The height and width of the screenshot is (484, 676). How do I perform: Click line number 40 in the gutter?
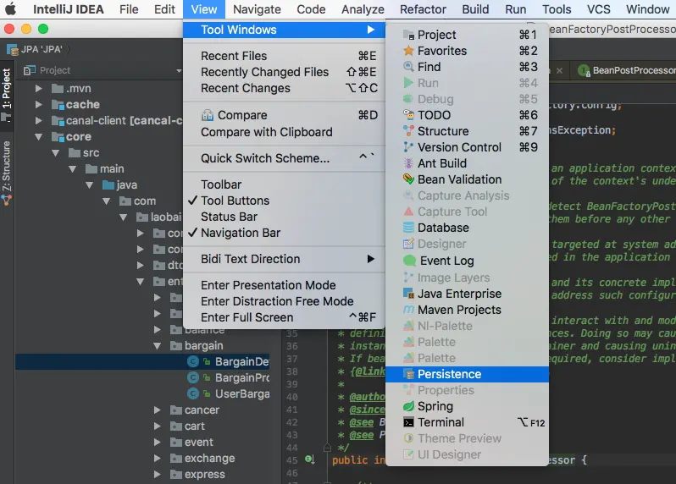(292, 397)
